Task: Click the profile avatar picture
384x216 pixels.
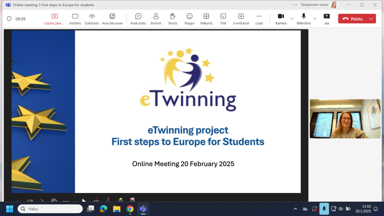Action: tap(334, 5)
